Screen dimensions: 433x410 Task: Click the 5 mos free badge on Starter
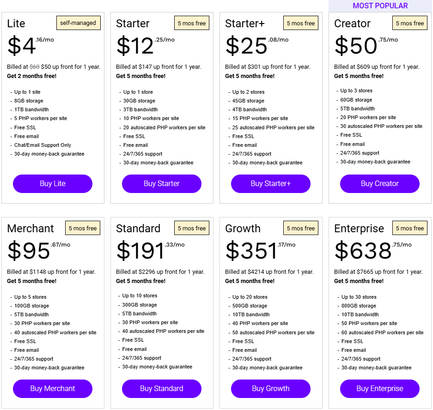pos(192,24)
